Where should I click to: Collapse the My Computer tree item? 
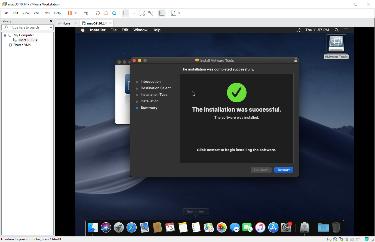(x=5, y=35)
